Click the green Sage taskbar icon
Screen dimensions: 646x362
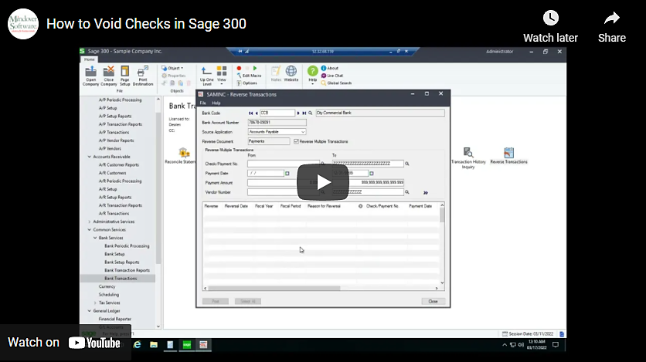tap(187, 345)
